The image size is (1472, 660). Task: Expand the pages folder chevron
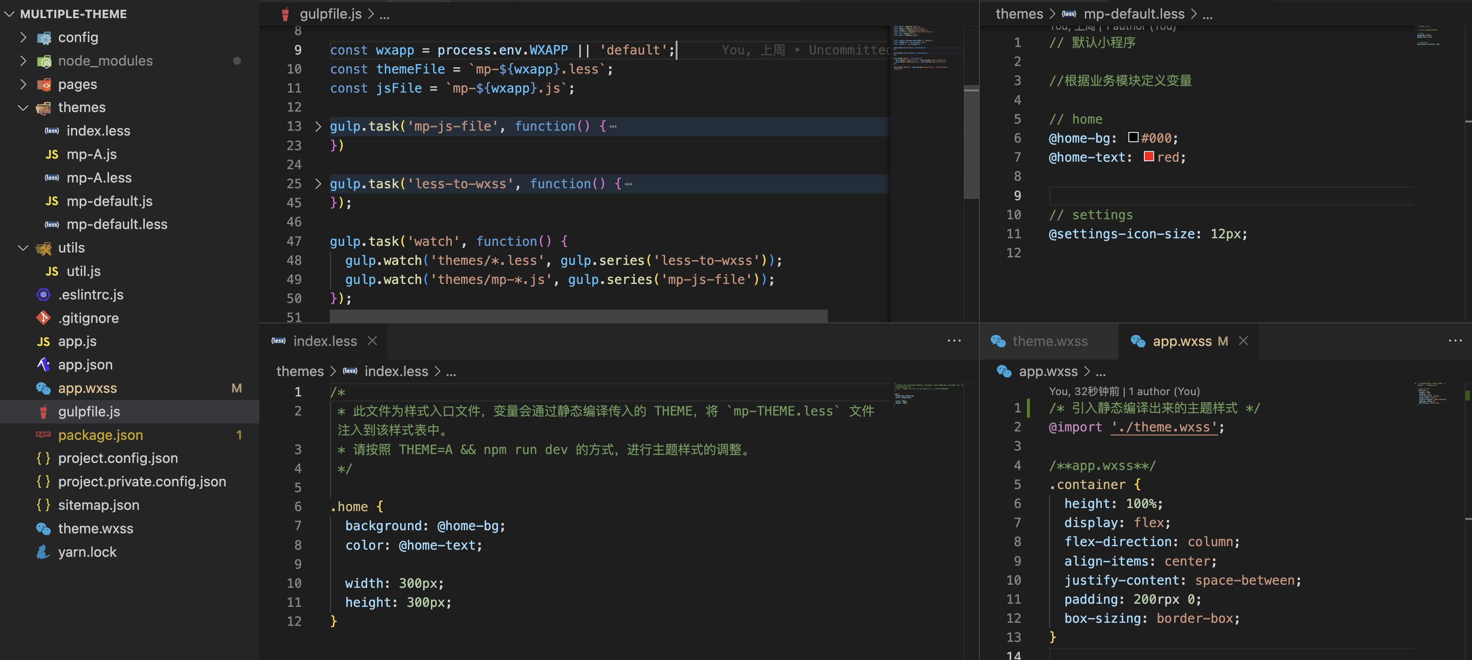23,84
